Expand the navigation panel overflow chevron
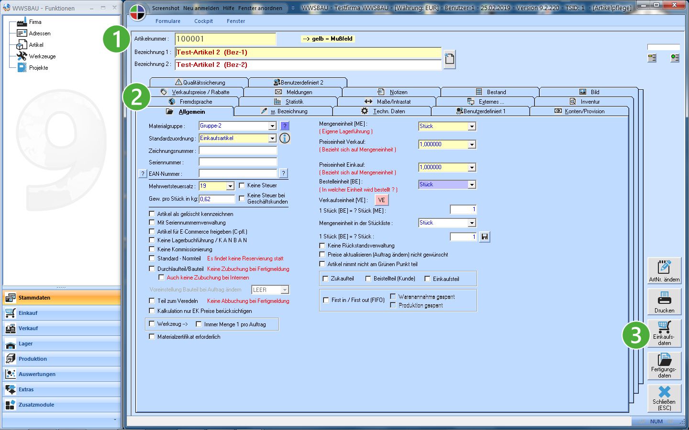The image size is (689, 430). tap(115, 420)
